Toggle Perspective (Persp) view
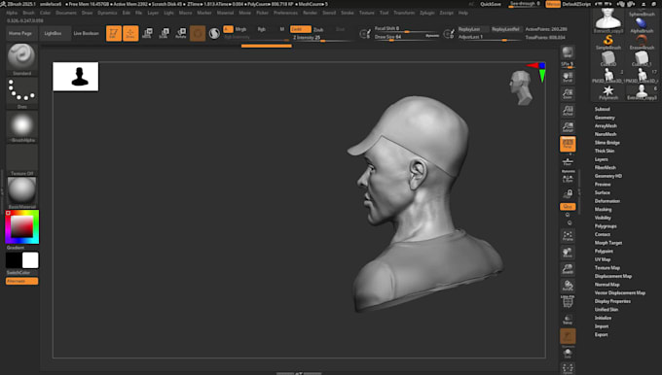The image size is (662, 375). pyautogui.click(x=568, y=144)
